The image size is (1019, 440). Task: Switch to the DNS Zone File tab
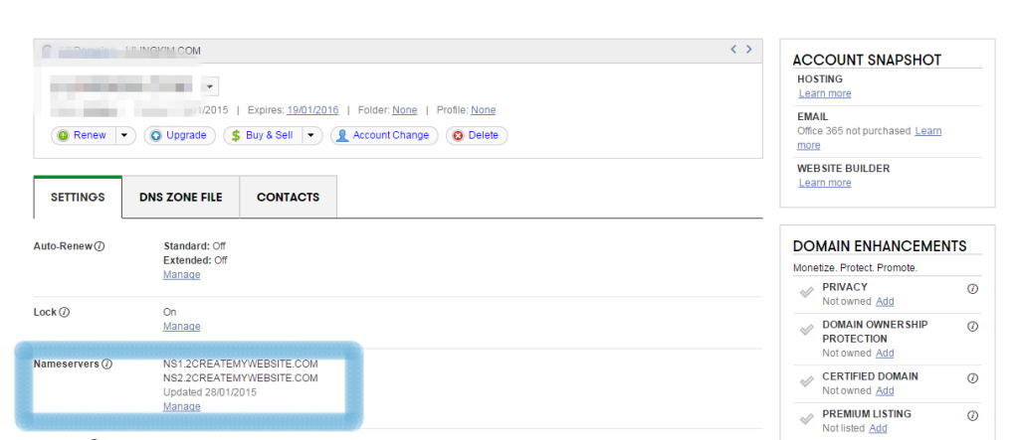coord(181,197)
